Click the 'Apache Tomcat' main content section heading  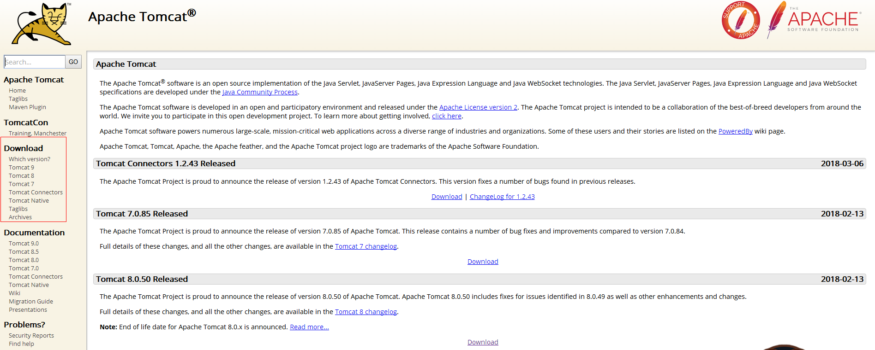point(126,64)
